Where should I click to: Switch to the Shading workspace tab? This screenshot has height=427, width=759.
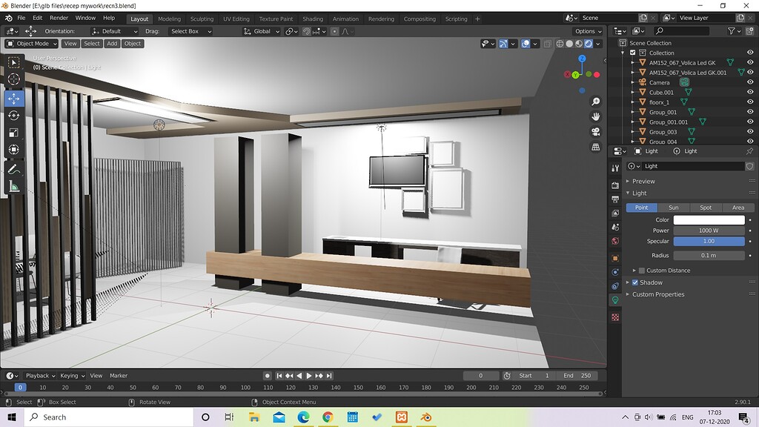pyautogui.click(x=313, y=19)
